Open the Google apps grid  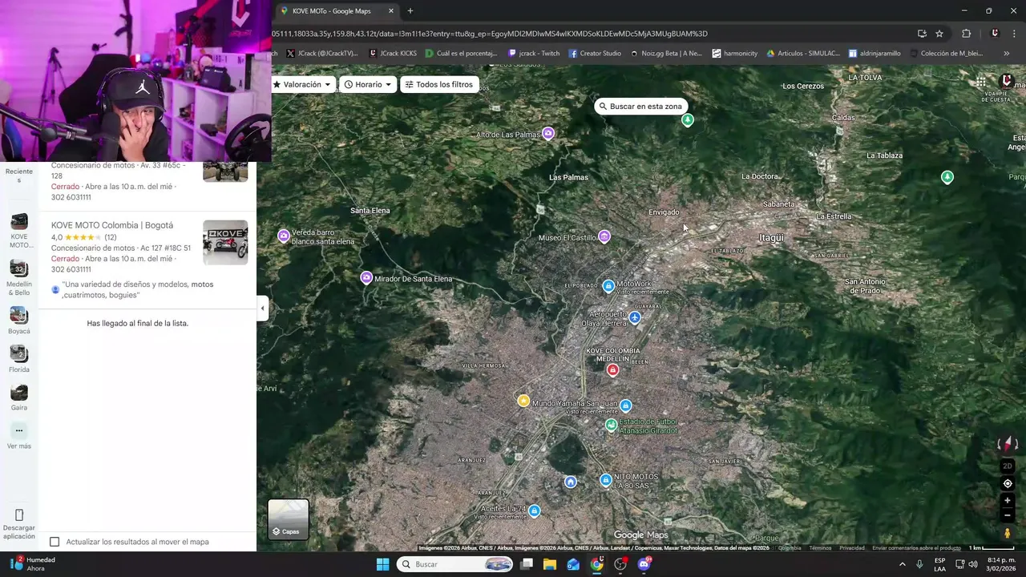coord(980,82)
